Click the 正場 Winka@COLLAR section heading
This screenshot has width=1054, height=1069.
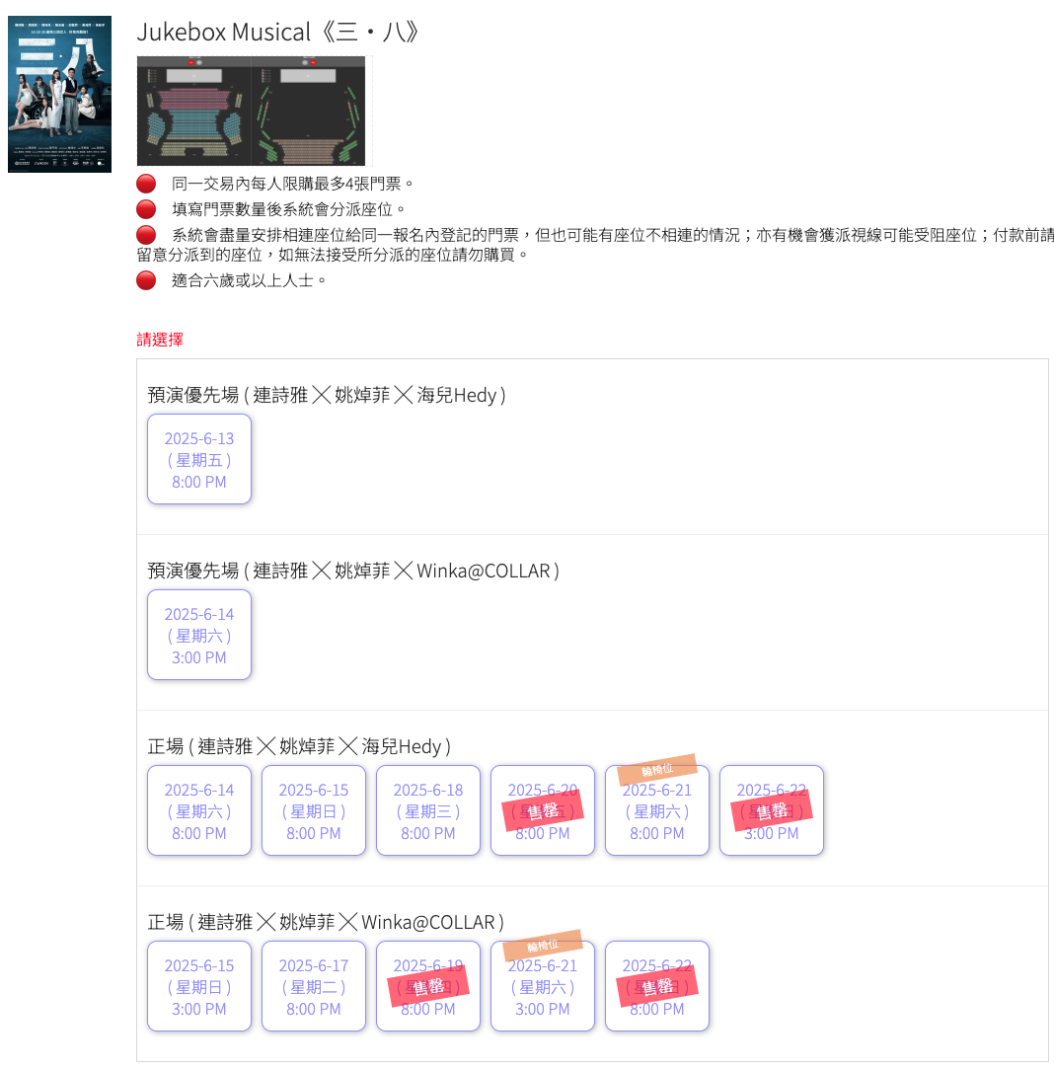point(326,922)
